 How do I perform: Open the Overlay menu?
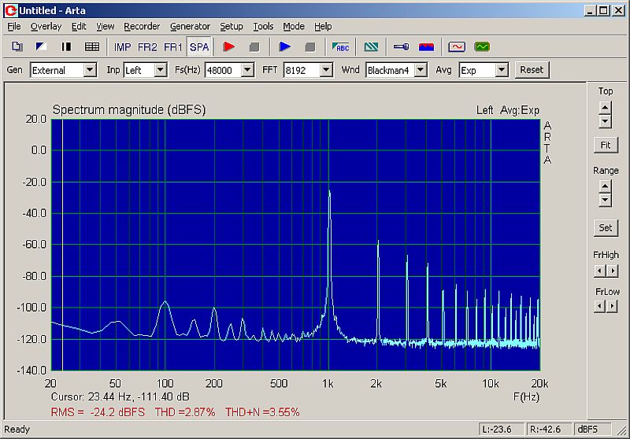click(46, 27)
